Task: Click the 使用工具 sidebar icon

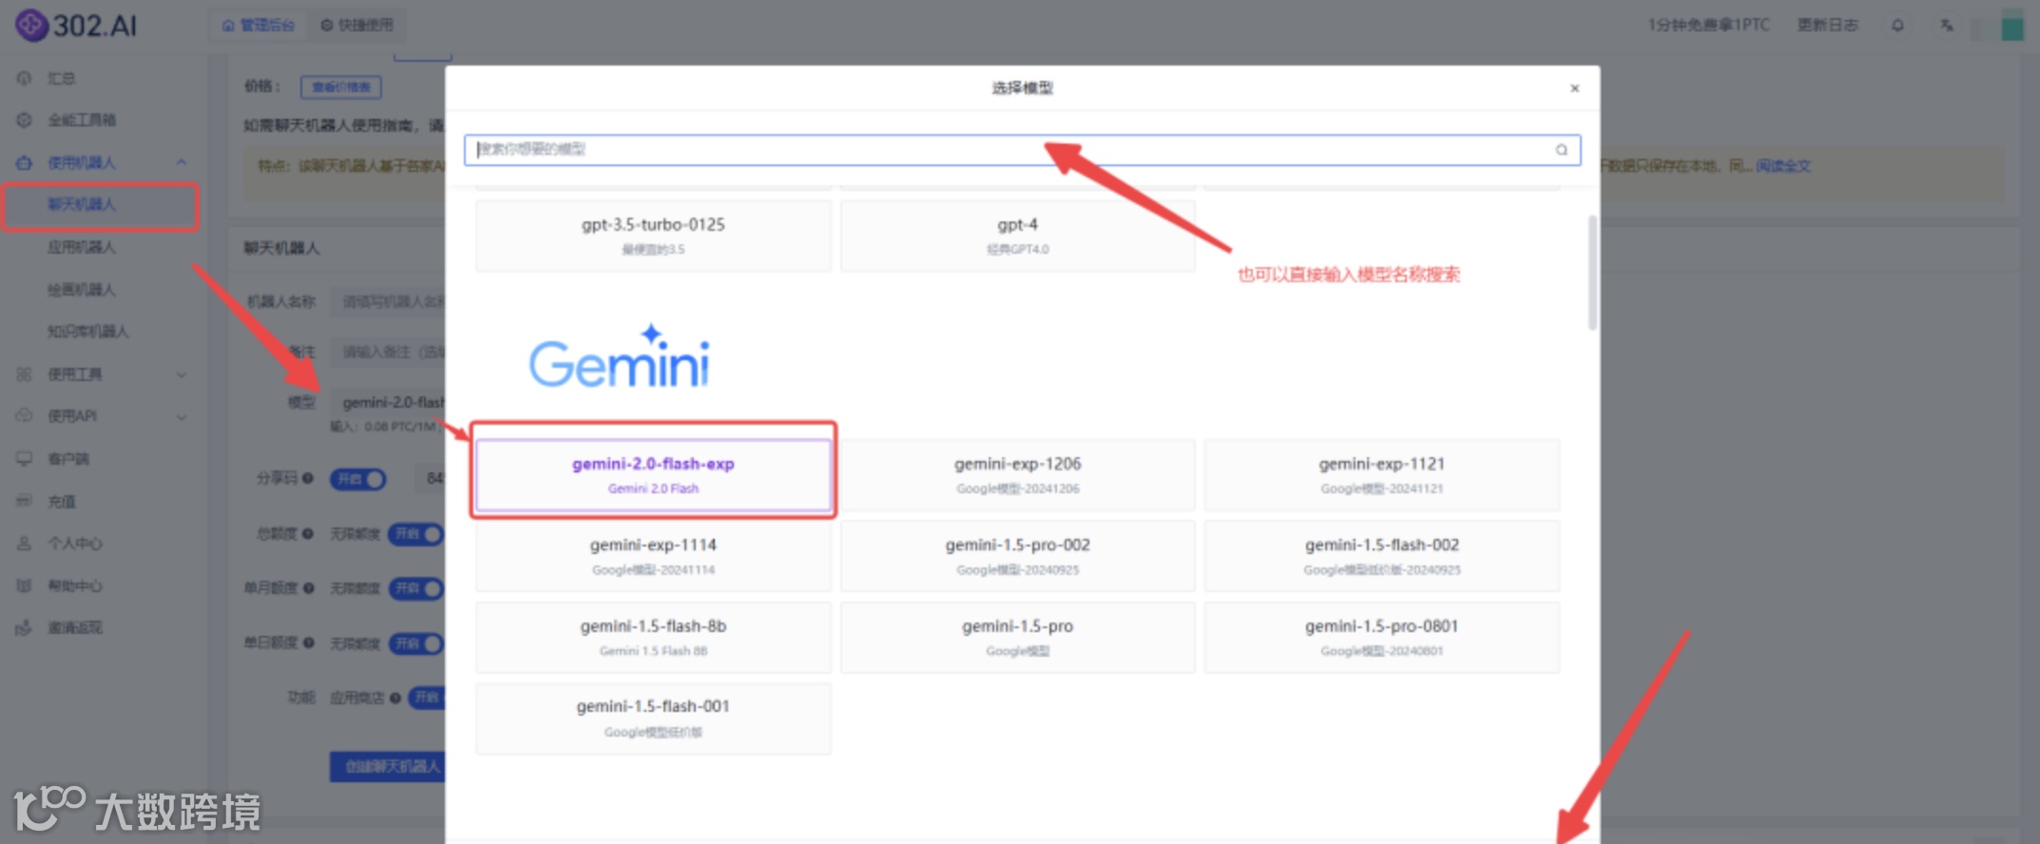Action: pyautogui.click(x=25, y=374)
